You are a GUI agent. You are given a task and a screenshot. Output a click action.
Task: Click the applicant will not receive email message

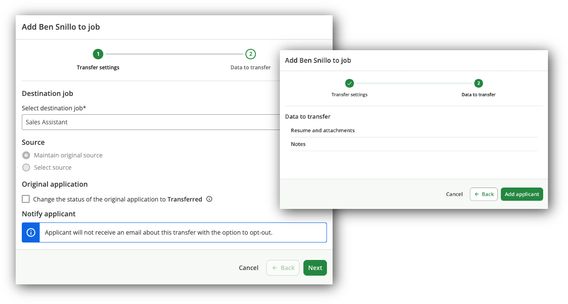(159, 232)
